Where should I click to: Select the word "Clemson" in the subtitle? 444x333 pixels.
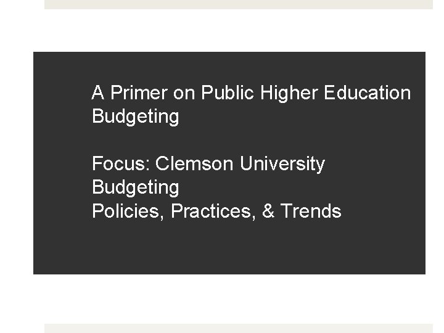point(195,164)
